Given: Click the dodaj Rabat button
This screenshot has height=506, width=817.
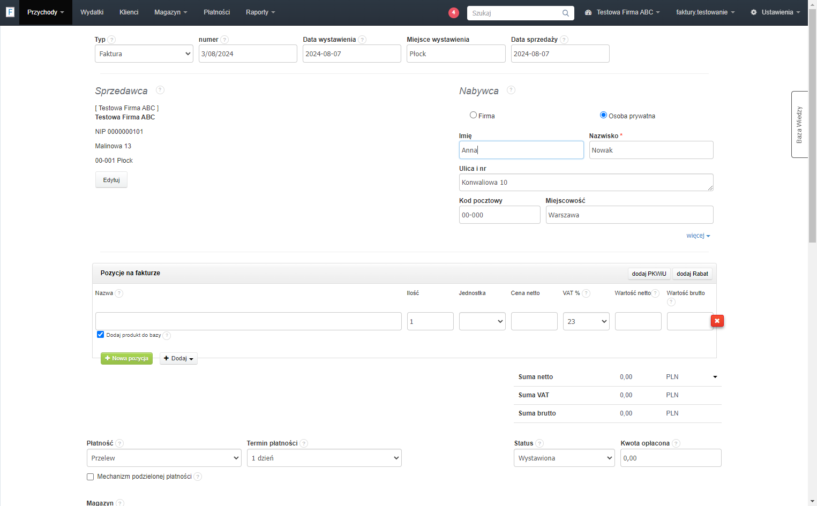Looking at the screenshot, I should coord(692,274).
